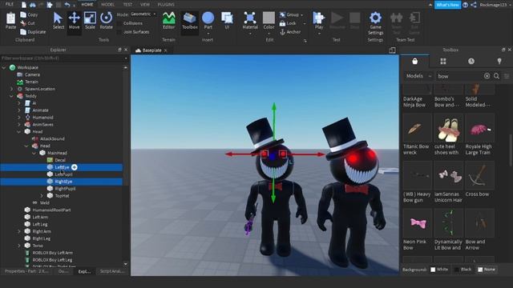Select Cross bow model thumbnail
The width and height of the screenshot is (513, 288).
pos(479,175)
